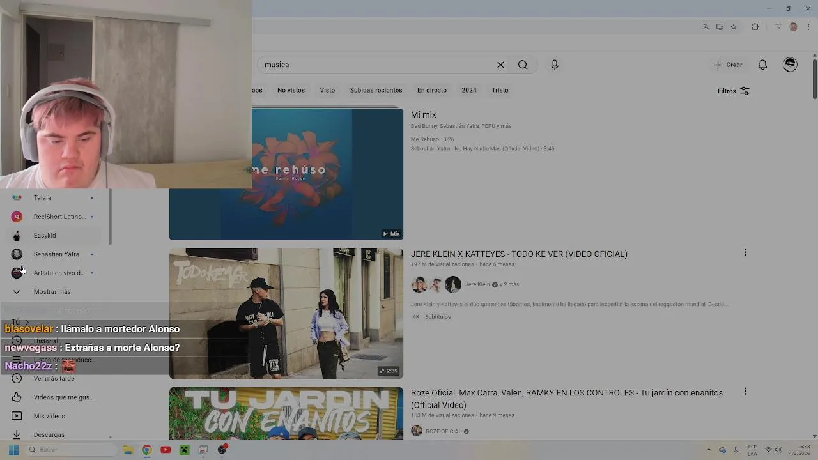Show hidden system tray icons chevron
818x460 pixels.
[709, 450]
